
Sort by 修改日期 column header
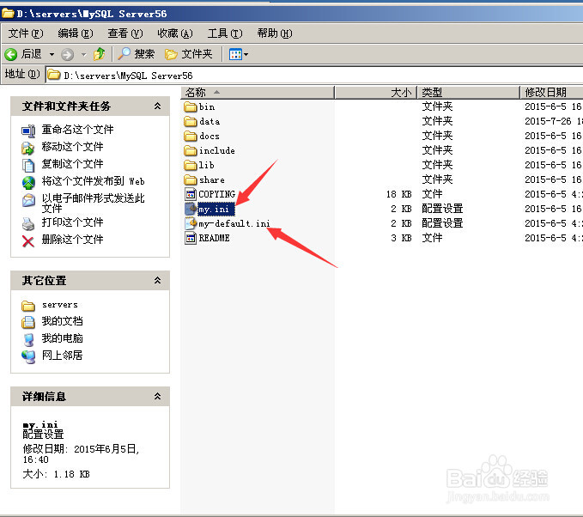tap(551, 92)
